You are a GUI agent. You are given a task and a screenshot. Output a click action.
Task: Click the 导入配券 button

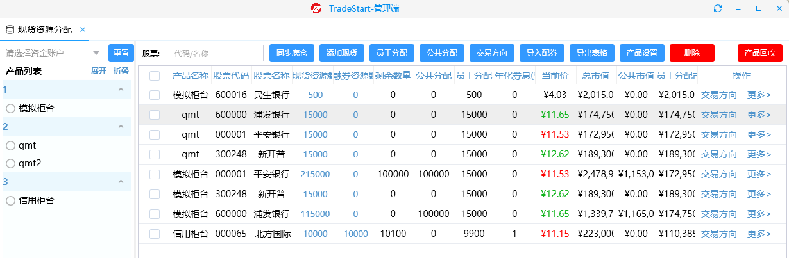click(542, 53)
